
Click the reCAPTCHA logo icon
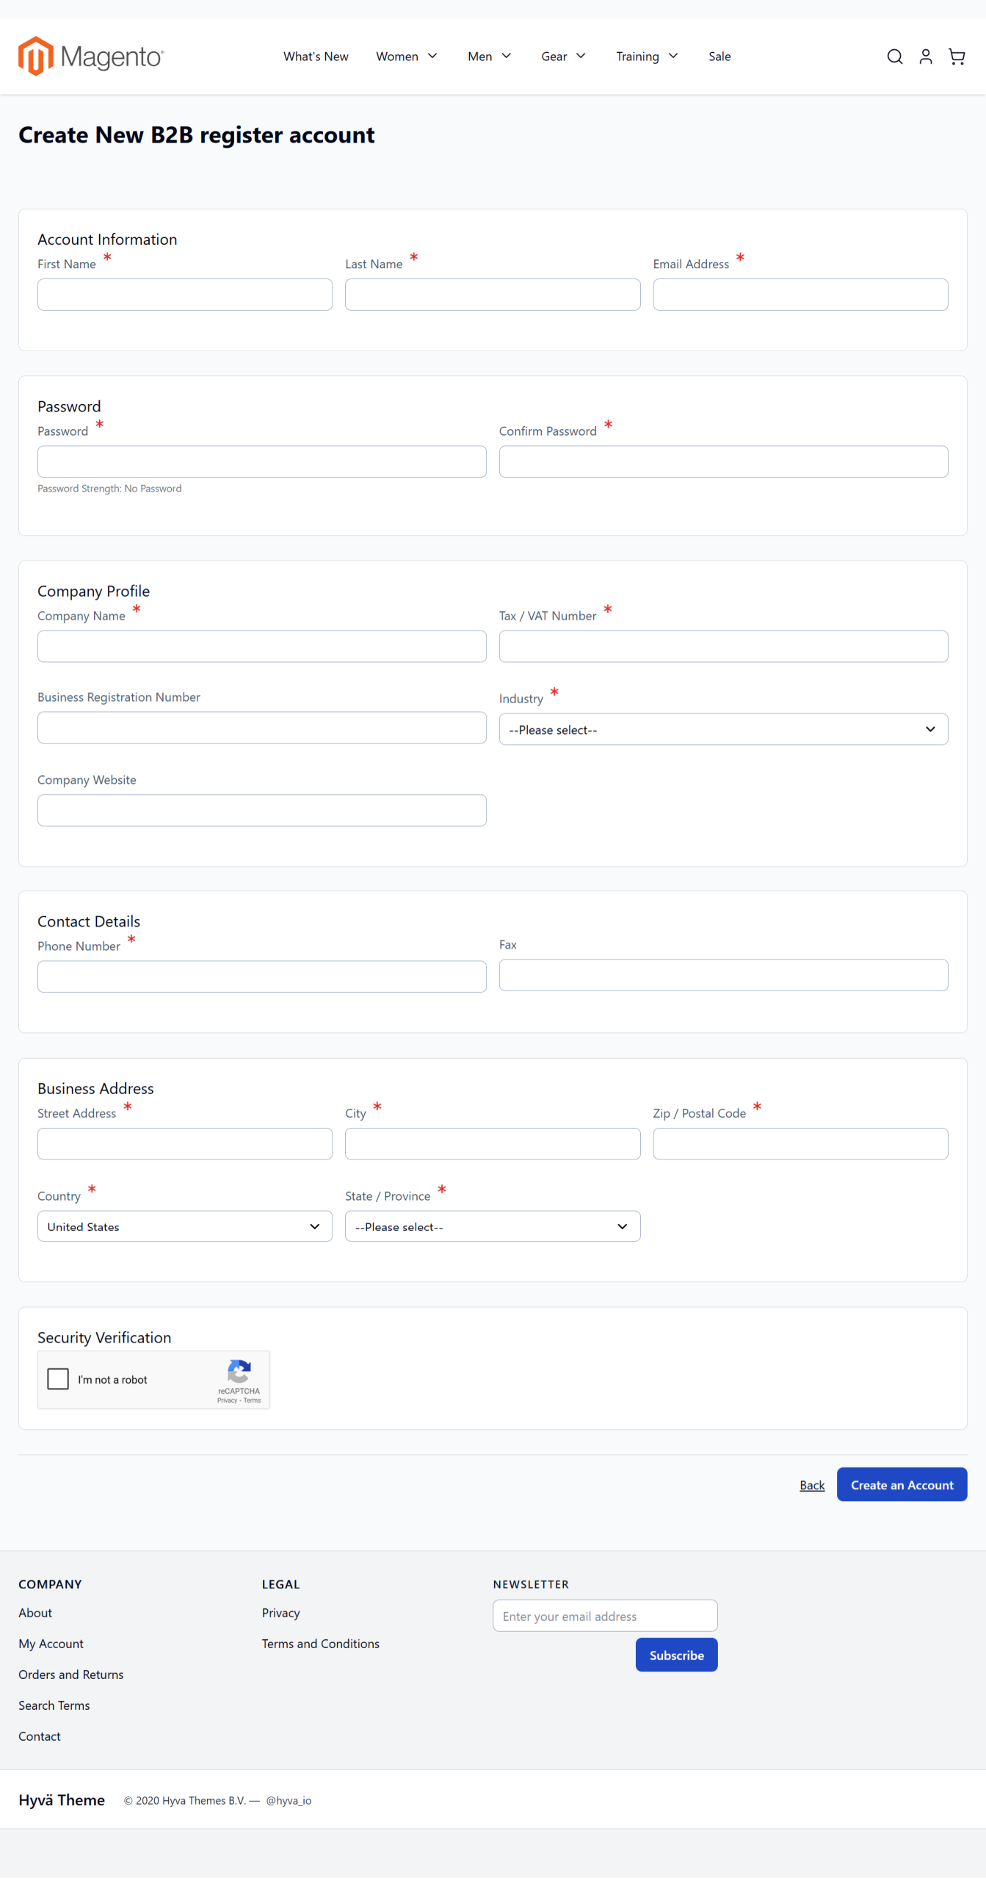coord(239,1371)
